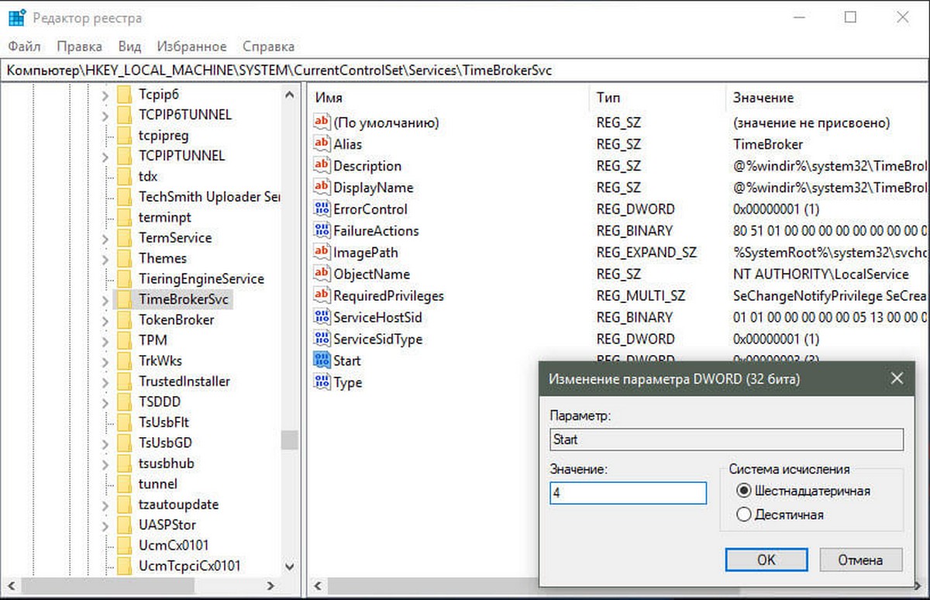Click the (По умолчанию) default value icon
Image resolution: width=930 pixels, height=600 pixels.
point(322,122)
